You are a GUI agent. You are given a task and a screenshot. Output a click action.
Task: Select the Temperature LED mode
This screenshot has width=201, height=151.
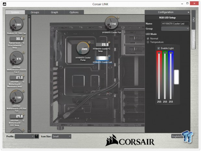click(x=148, y=42)
